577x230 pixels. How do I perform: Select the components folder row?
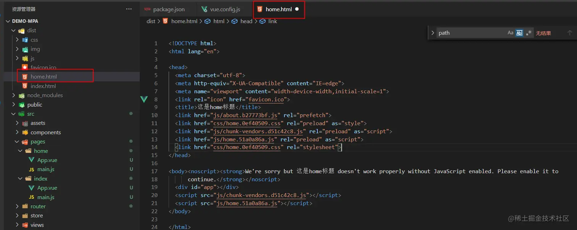[x=72, y=133]
